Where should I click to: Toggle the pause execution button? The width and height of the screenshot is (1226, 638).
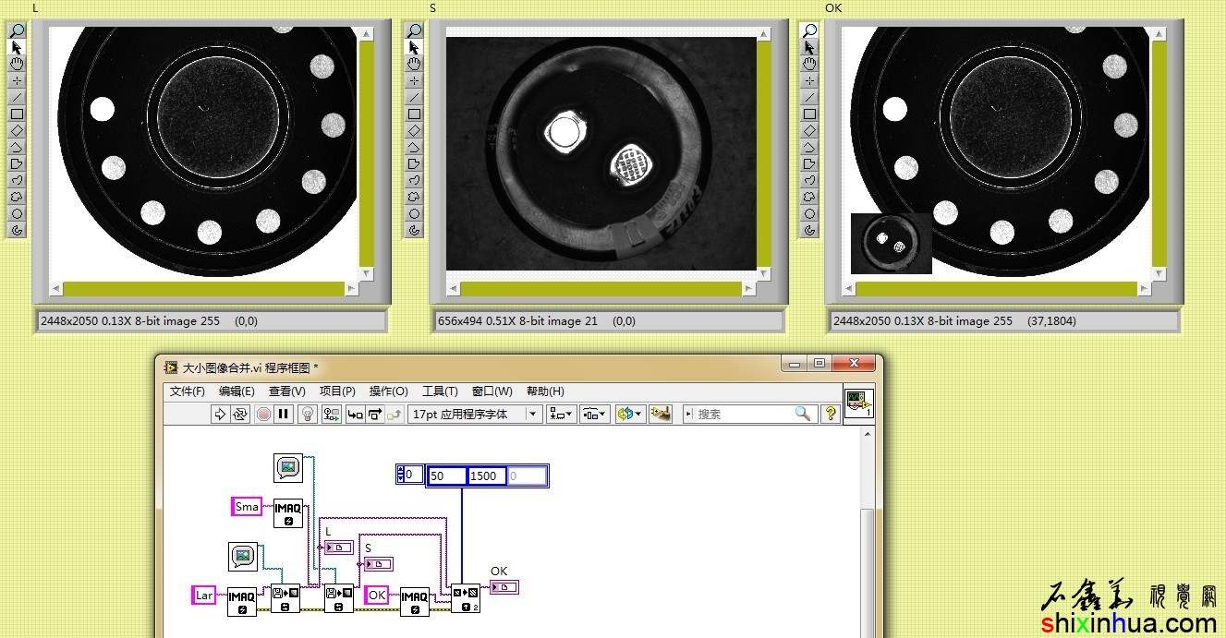click(284, 415)
